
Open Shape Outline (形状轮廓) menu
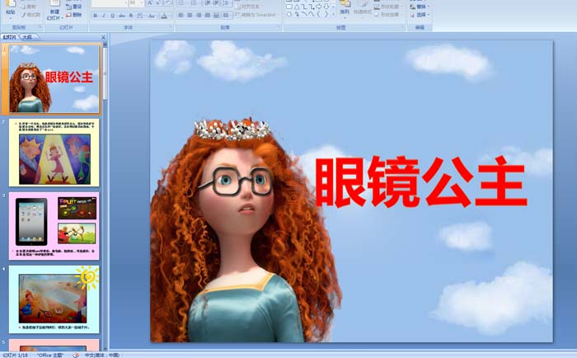(388, 7)
